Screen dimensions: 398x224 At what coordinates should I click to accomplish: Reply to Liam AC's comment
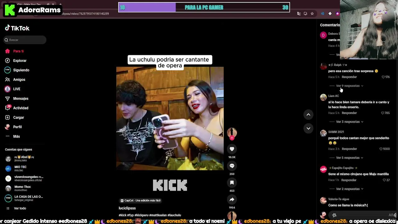(x=349, y=113)
